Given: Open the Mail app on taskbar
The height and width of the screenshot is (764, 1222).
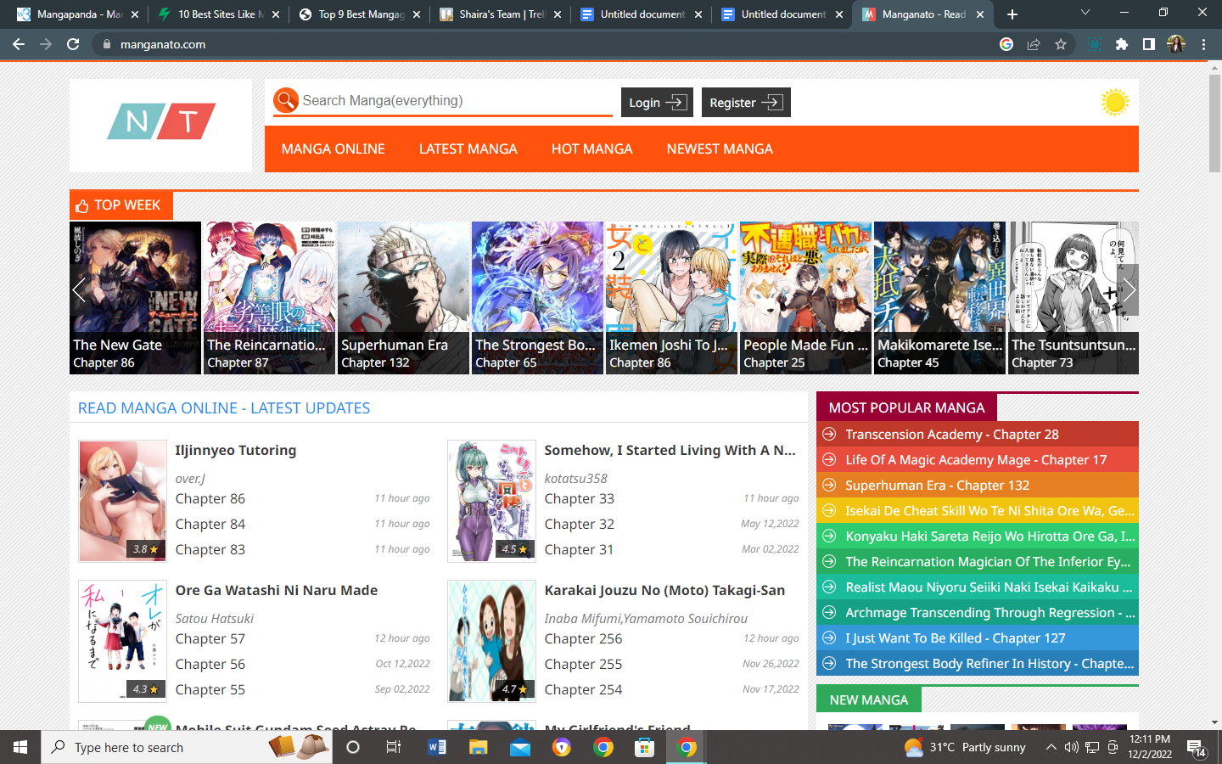Looking at the screenshot, I should click(x=520, y=747).
